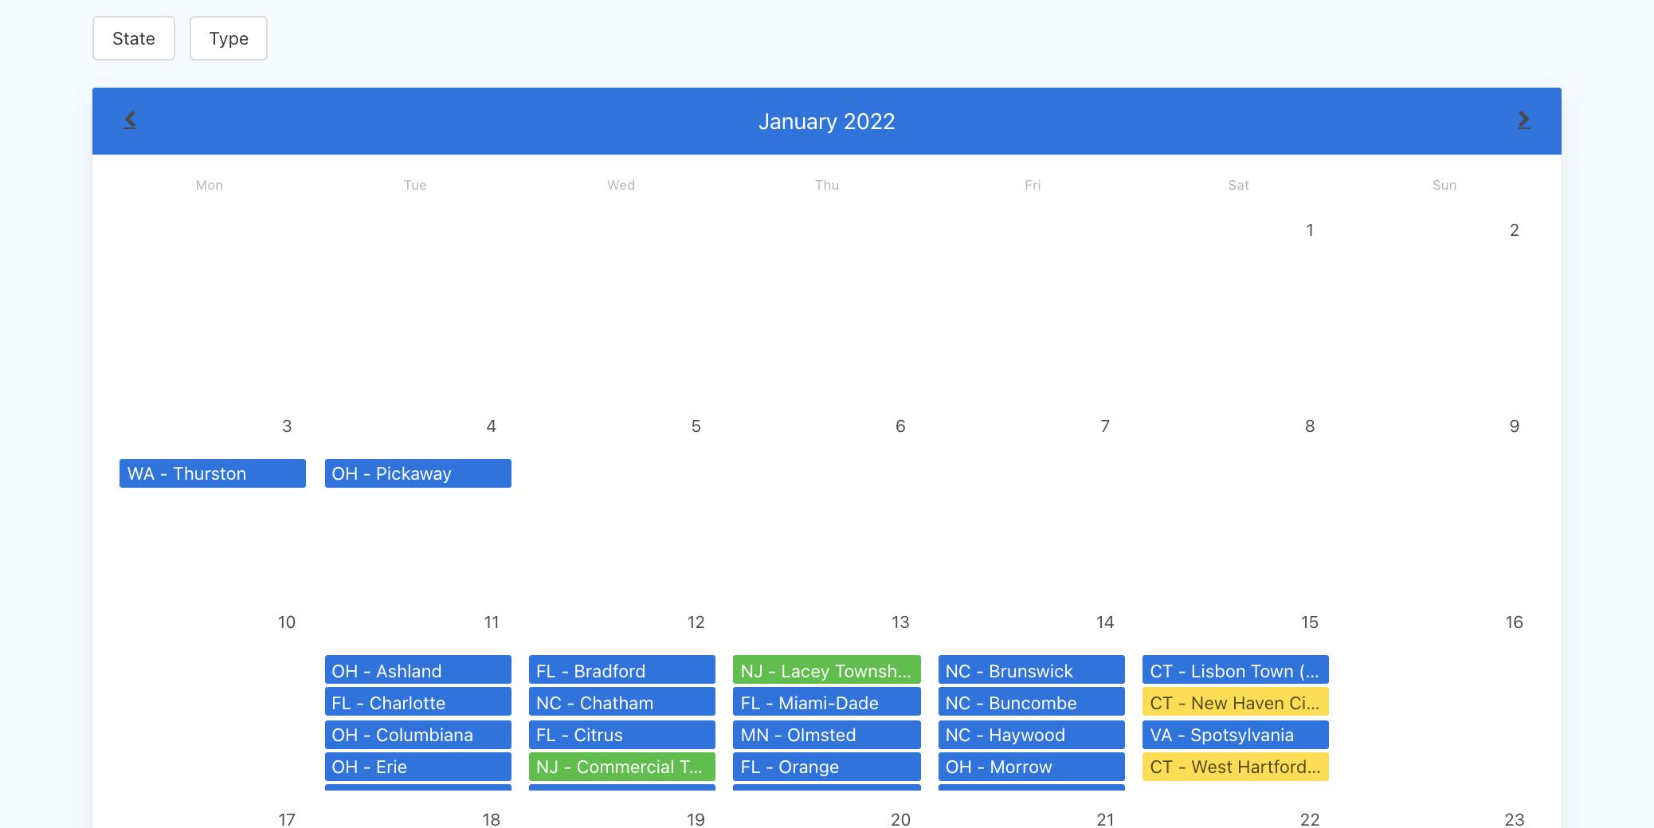The image size is (1654, 828).
Task: View the NC - Haywood event
Action: click(1032, 734)
